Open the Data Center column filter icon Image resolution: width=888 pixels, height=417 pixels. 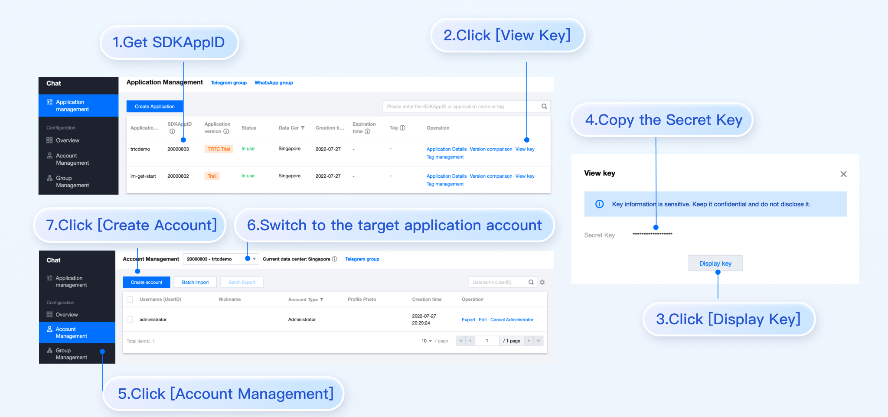point(303,128)
